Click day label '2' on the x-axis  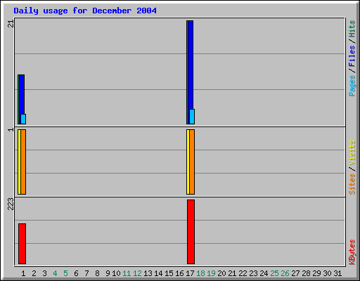point(34,273)
